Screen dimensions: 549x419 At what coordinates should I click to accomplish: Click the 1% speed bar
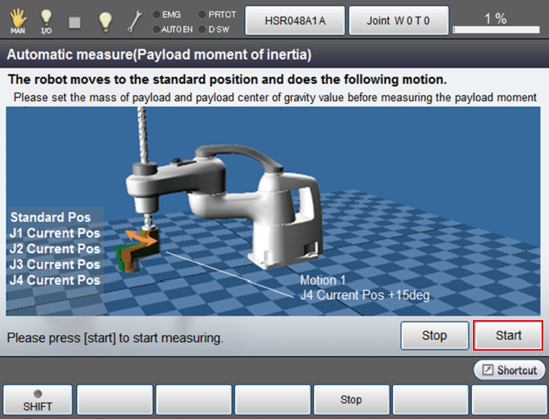pos(496,29)
